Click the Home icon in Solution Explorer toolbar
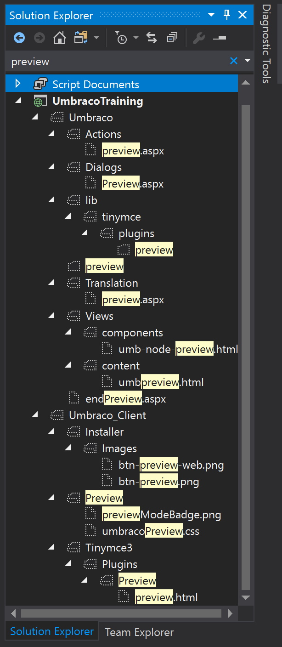 coord(60,38)
